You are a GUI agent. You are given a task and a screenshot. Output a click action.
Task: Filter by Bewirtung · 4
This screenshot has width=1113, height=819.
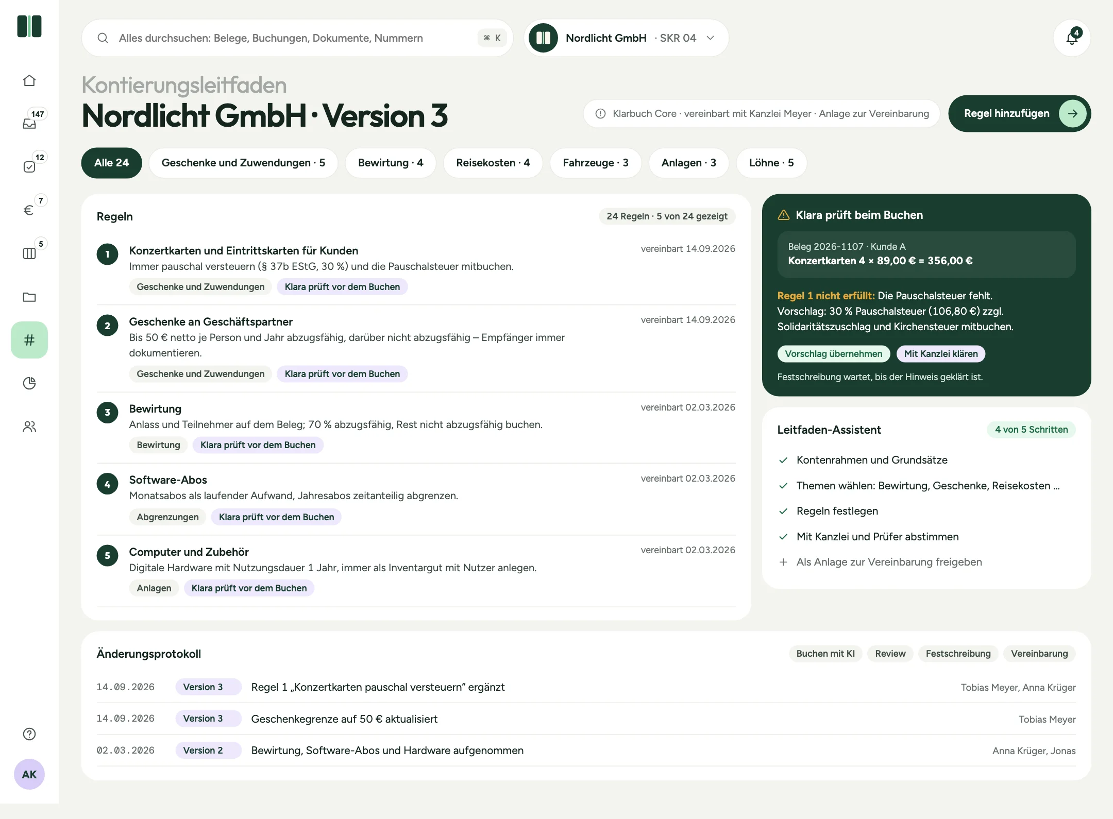pyautogui.click(x=391, y=163)
